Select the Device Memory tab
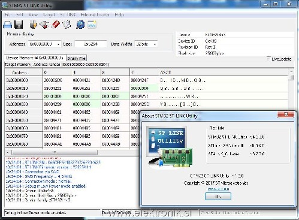 [35, 58]
